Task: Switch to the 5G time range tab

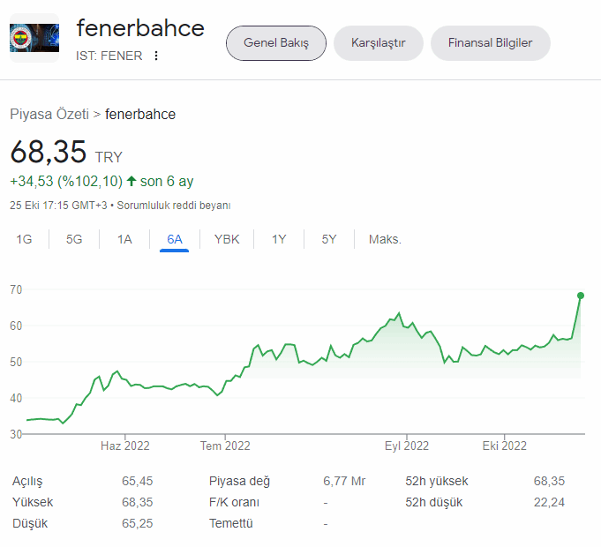Action: 74,239
